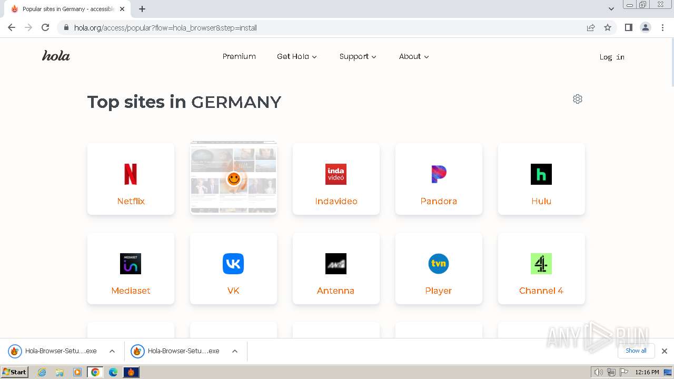674x379 pixels.
Task: Expand the Get Hola menu
Action: pyautogui.click(x=297, y=56)
